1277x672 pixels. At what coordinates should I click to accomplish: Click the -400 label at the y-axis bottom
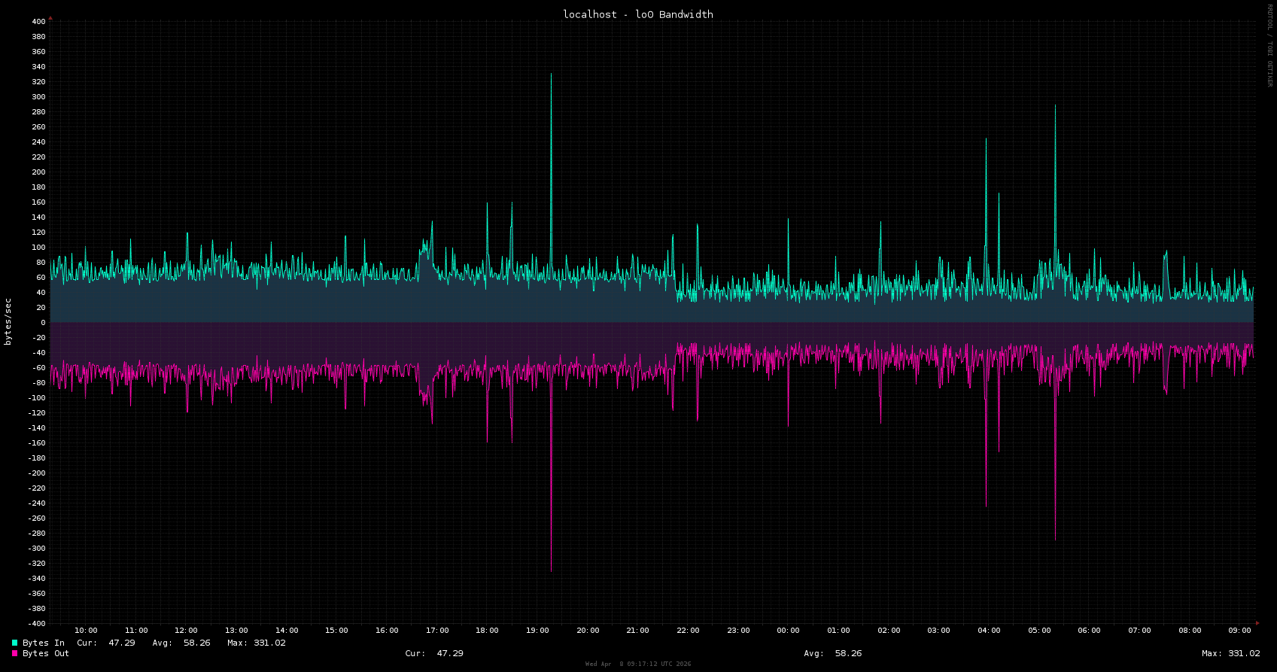click(x=36, y=623)
